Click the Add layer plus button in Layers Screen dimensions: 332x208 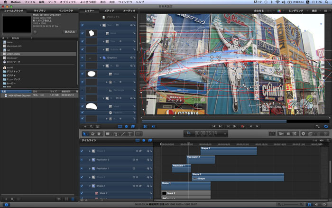[85, 127]
